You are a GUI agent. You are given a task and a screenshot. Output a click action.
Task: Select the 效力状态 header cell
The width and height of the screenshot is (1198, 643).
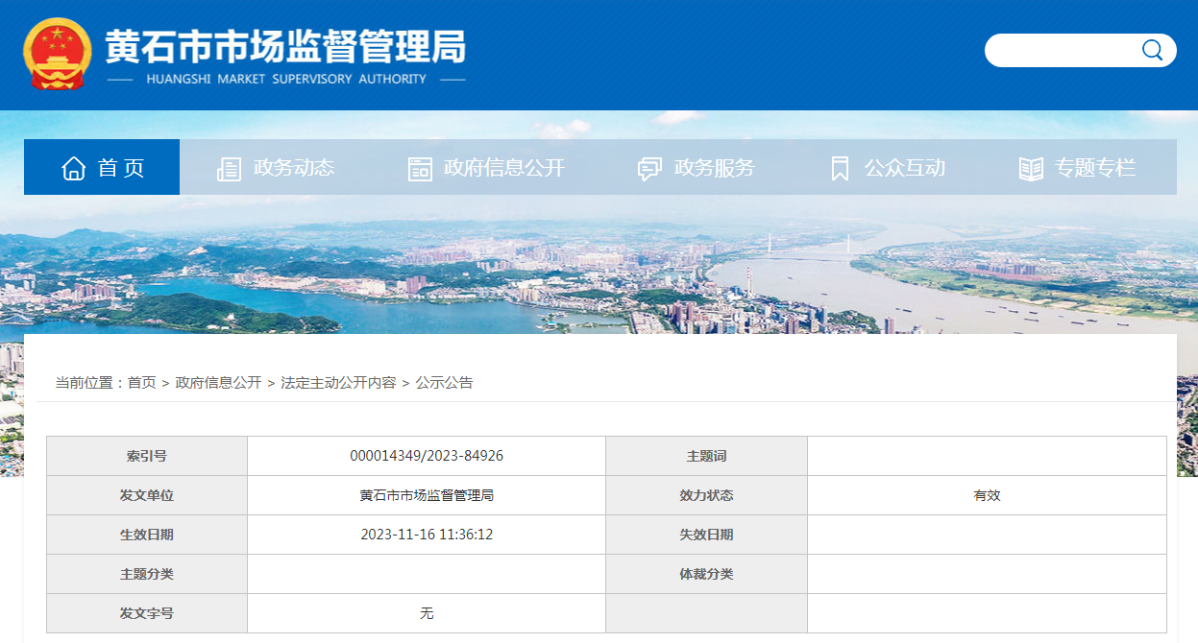tap(707, 495)
